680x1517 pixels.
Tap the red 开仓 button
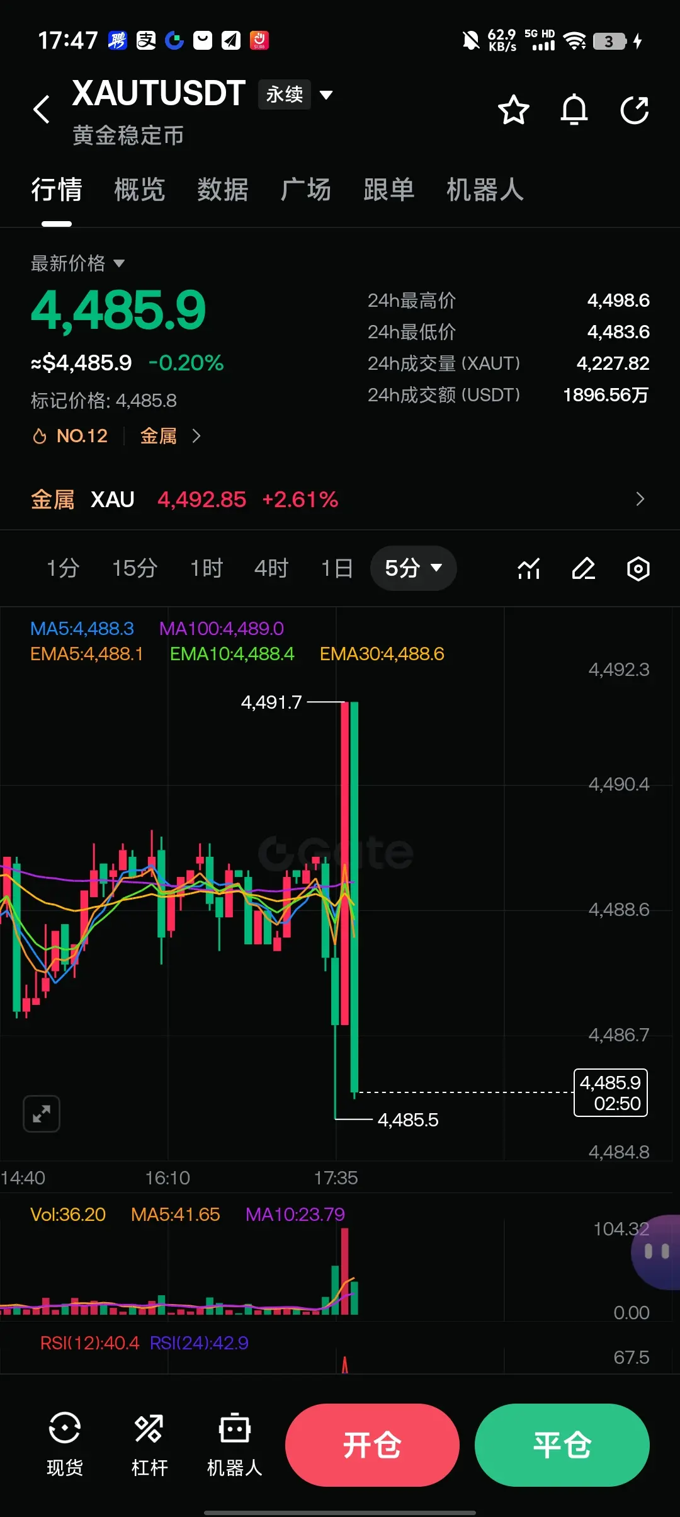coord(372,1445)
